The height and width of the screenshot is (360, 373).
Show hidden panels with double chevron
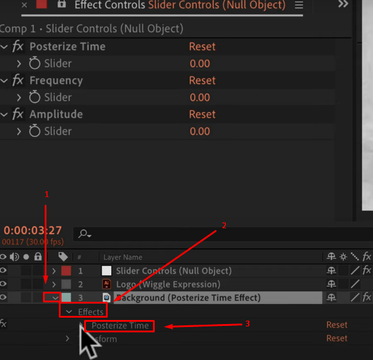click(x=343, y=4)
